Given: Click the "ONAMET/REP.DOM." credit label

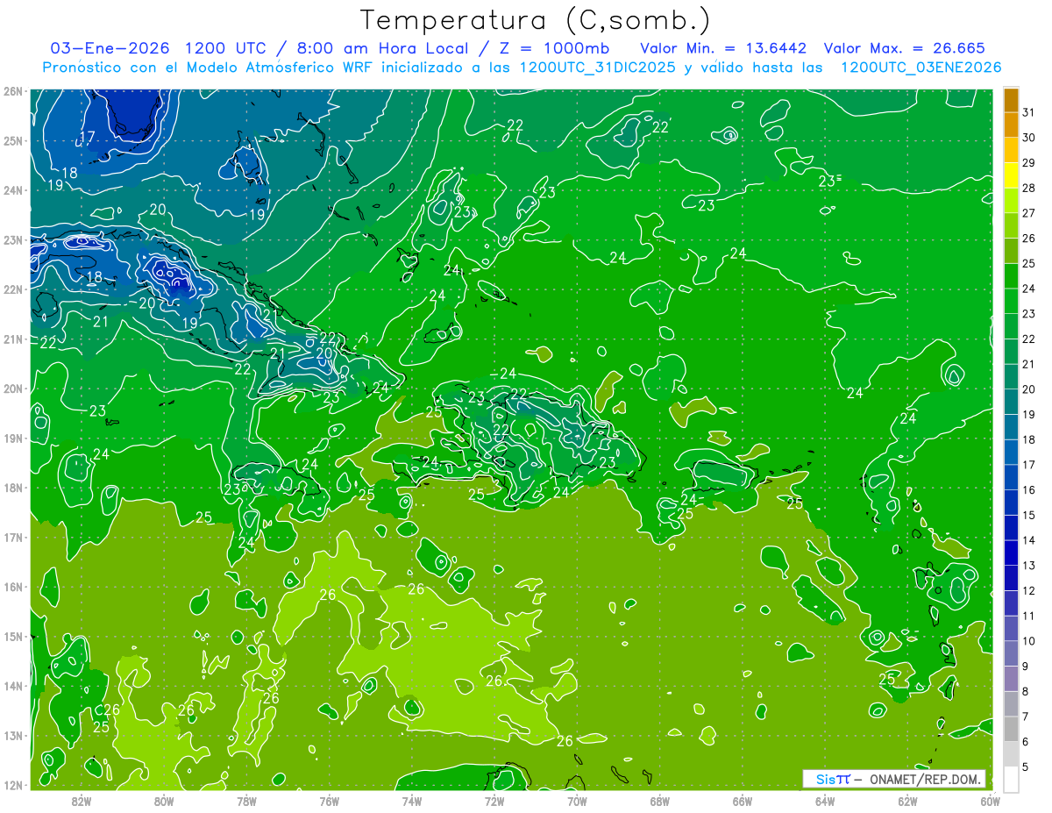Looking at the screenshot, I should (x=927, y=779).
